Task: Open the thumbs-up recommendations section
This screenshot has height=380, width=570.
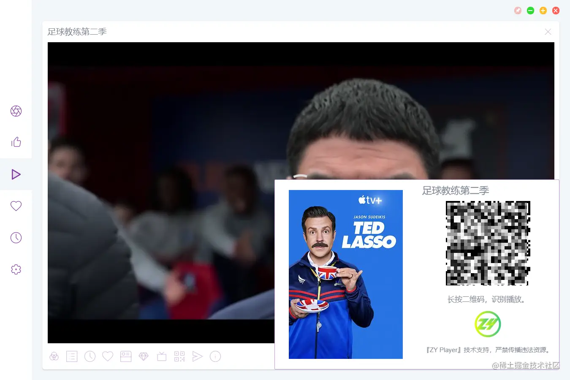Action: click(16, 142)
